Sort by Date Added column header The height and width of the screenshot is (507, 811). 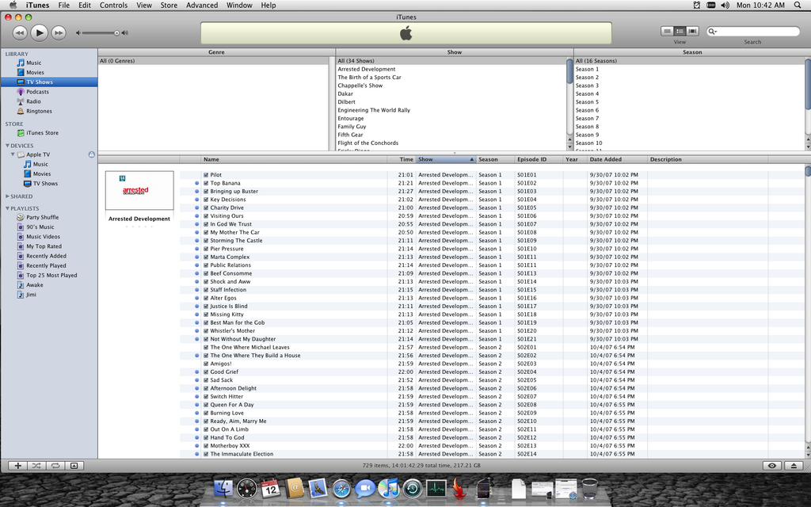pos(617,159)
